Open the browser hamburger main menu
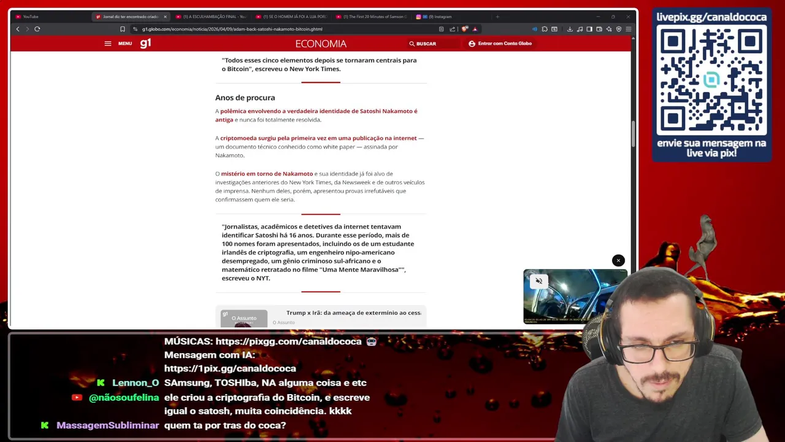The image size is (785, 442). (x=629, y=29)
